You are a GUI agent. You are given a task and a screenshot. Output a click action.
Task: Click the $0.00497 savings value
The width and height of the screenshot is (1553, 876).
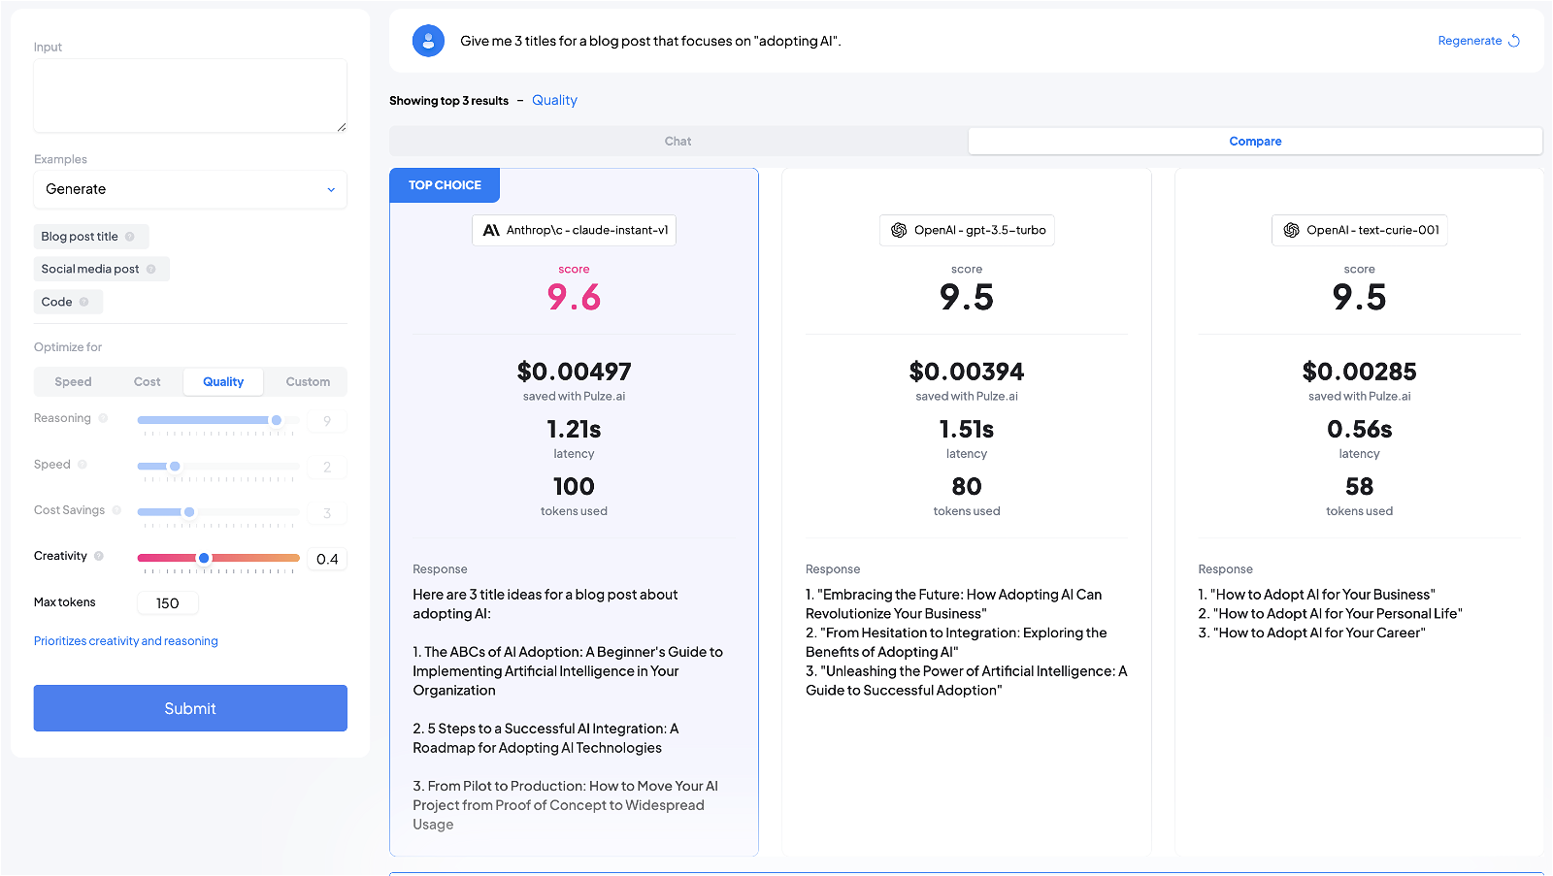[574, 372]
